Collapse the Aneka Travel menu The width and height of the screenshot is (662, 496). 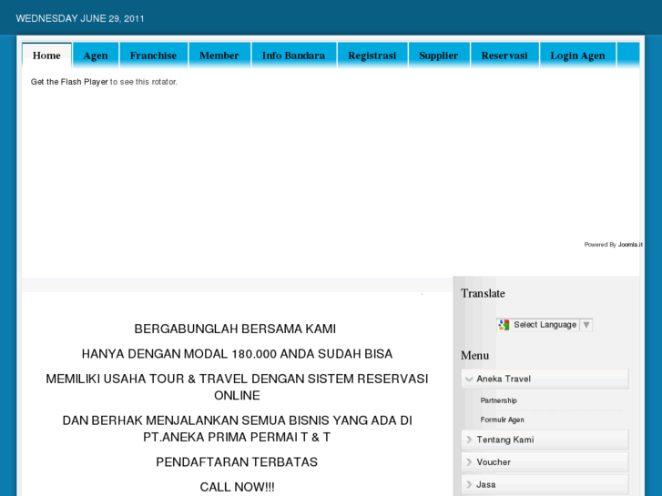coord(545,379)
